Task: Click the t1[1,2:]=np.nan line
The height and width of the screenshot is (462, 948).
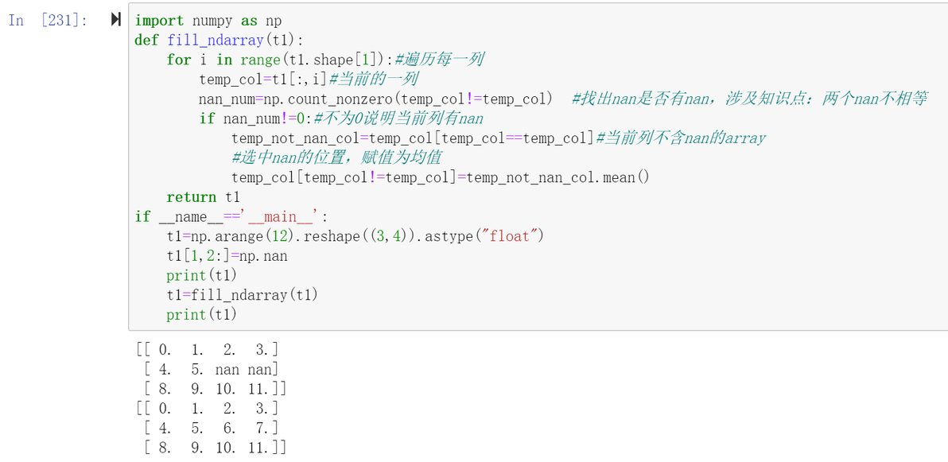Action: click(227, 256)
